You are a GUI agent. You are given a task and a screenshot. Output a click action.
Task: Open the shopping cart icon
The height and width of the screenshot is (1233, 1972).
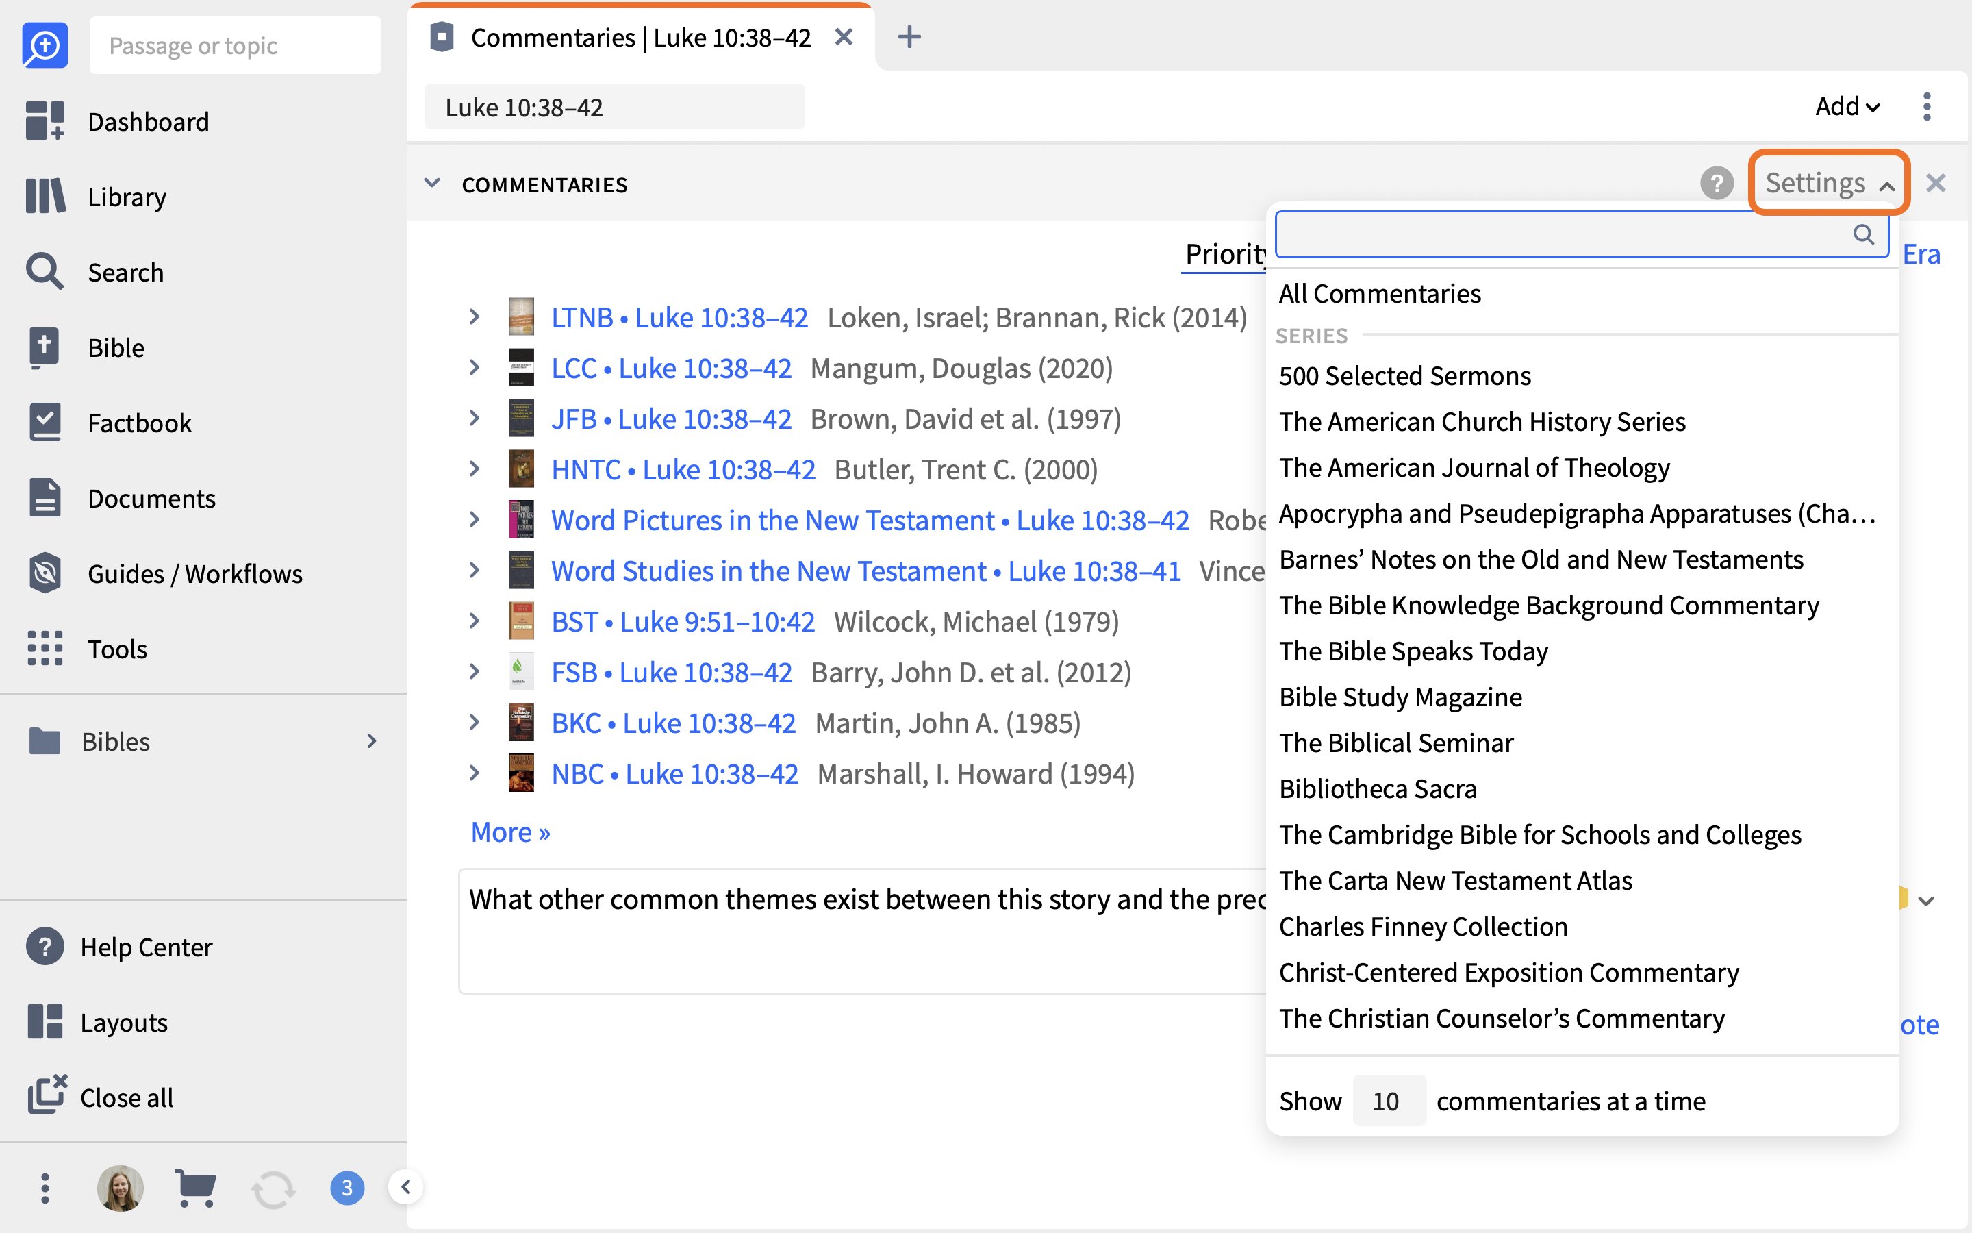click(x=196, y=1188)
